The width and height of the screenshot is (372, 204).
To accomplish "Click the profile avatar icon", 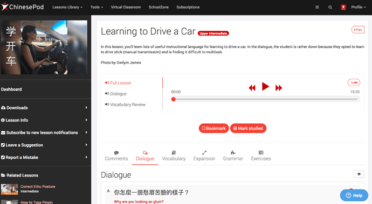I will coord(343,7).
